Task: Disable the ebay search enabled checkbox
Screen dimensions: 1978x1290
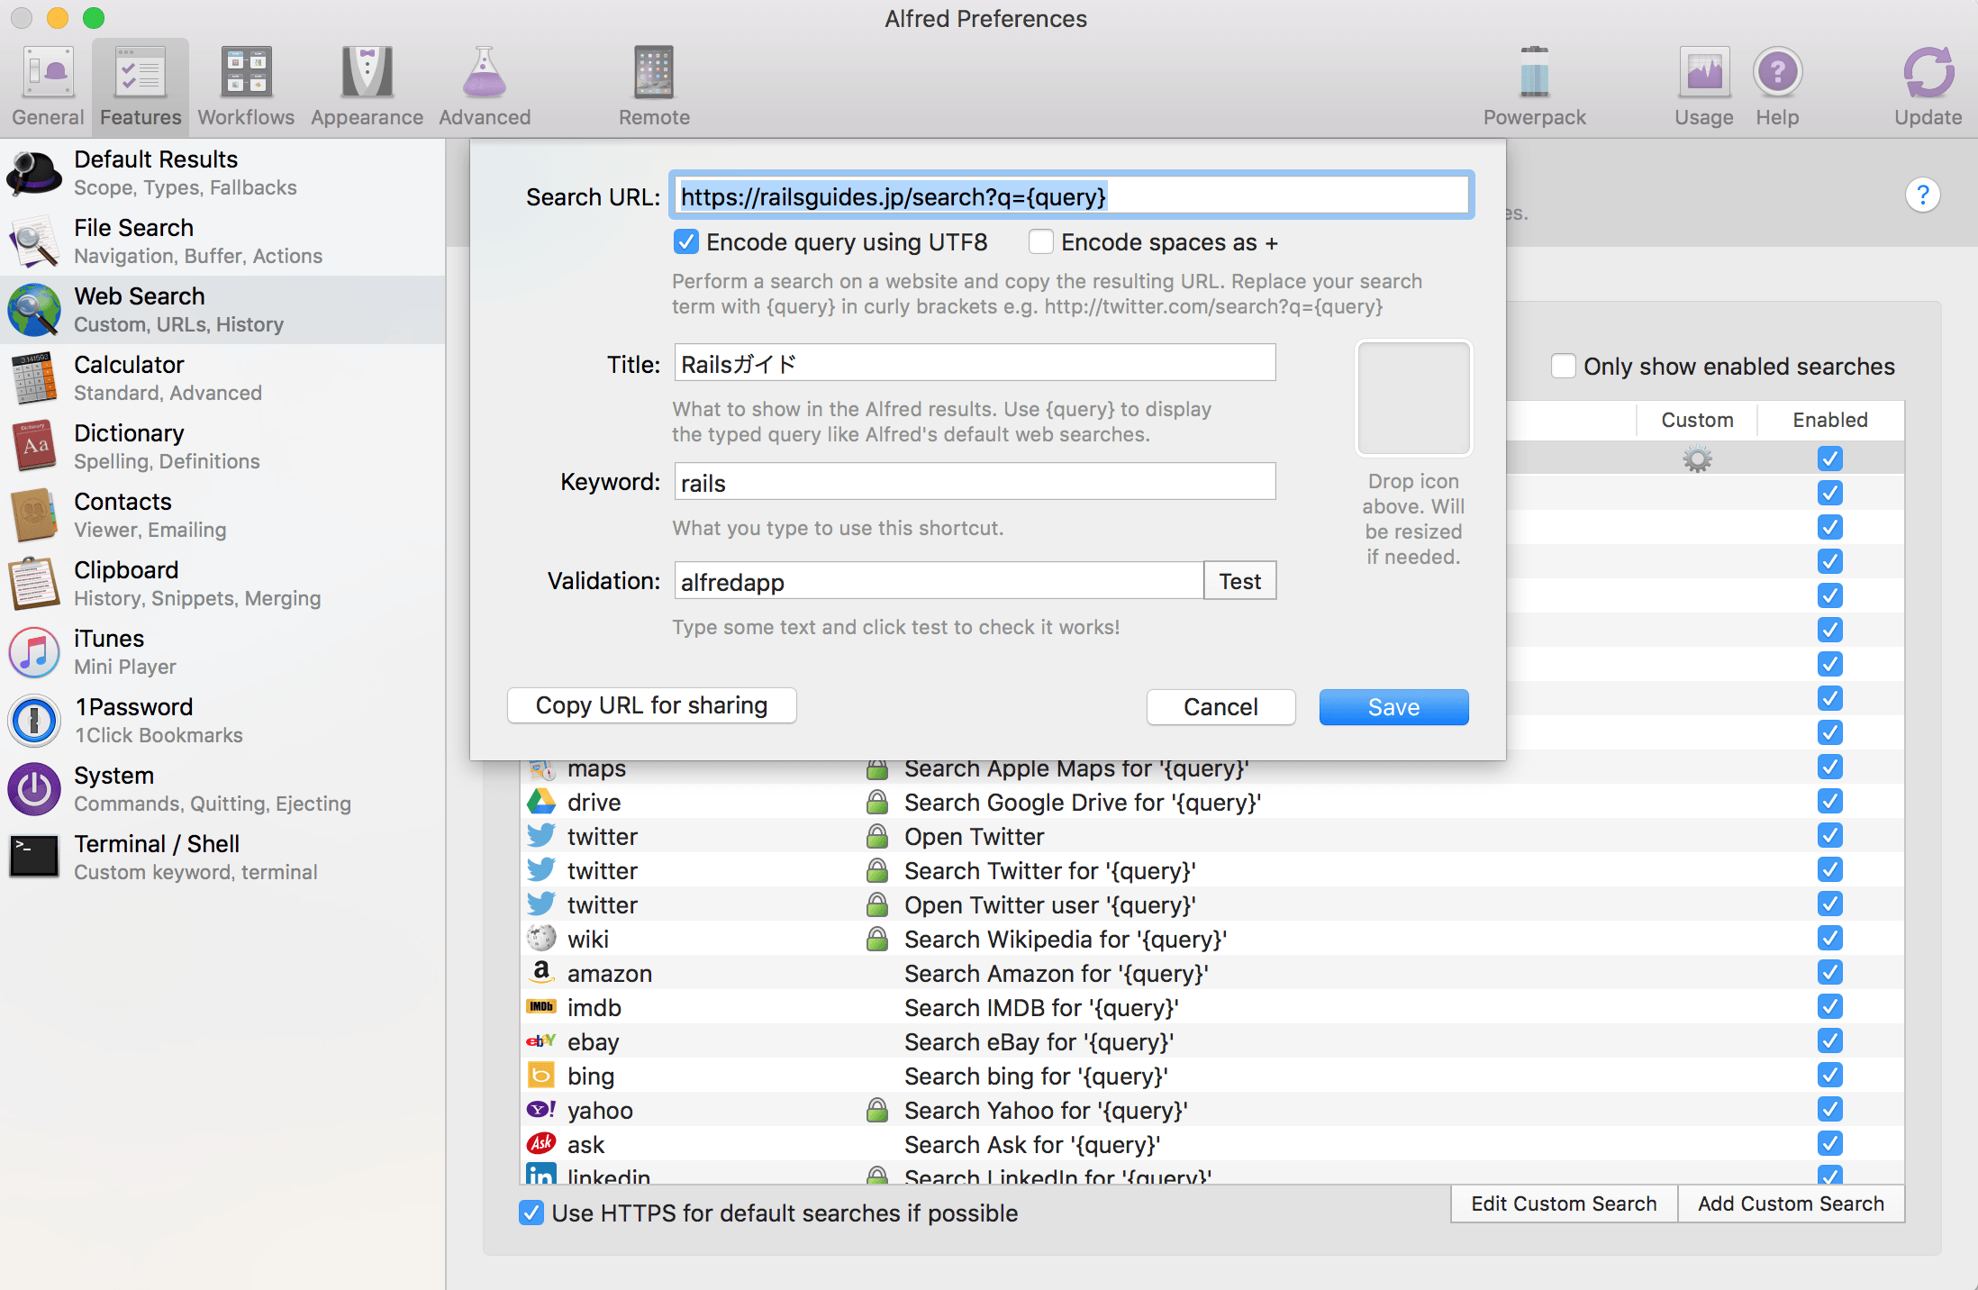Action: (x=1829, y=1040)
